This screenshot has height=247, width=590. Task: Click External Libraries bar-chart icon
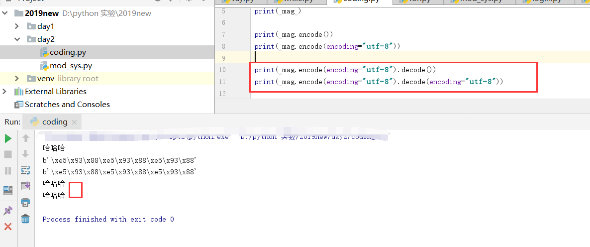tap(19, 92)
